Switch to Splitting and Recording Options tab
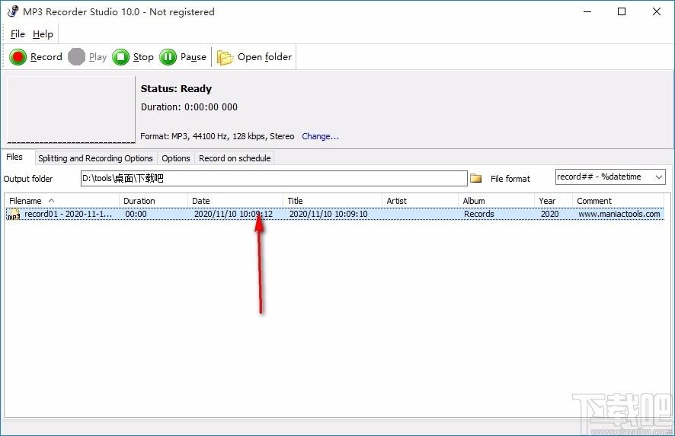Viewport: 675px width, 436px height. tap(95, 158)
